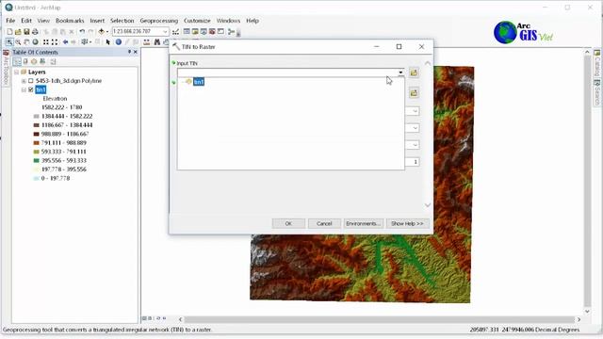The width and height of the screenshot is (603, 339).
Task: Open the Search window from toolbar
Action: 204,31
